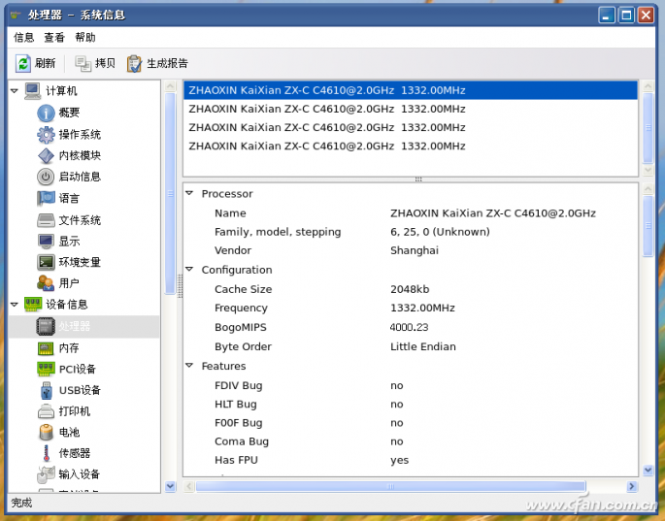
Task: Click details pane scroll down arrow
Action: (648, 470)
